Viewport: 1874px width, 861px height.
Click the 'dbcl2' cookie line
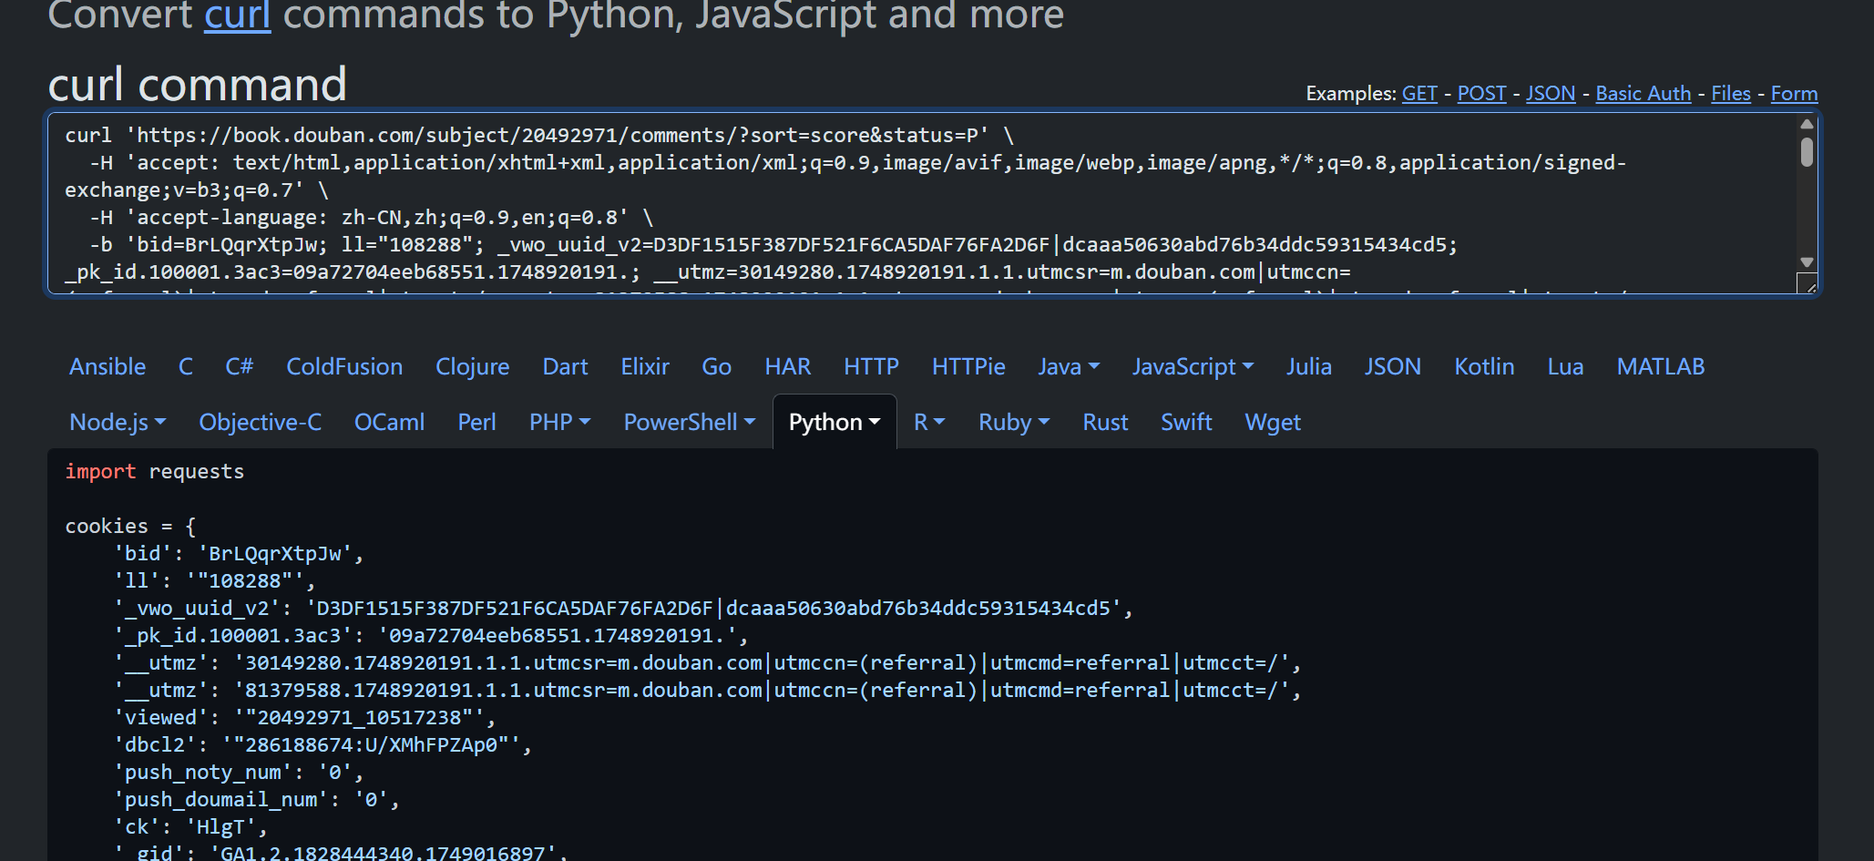[x=323, y=744]
